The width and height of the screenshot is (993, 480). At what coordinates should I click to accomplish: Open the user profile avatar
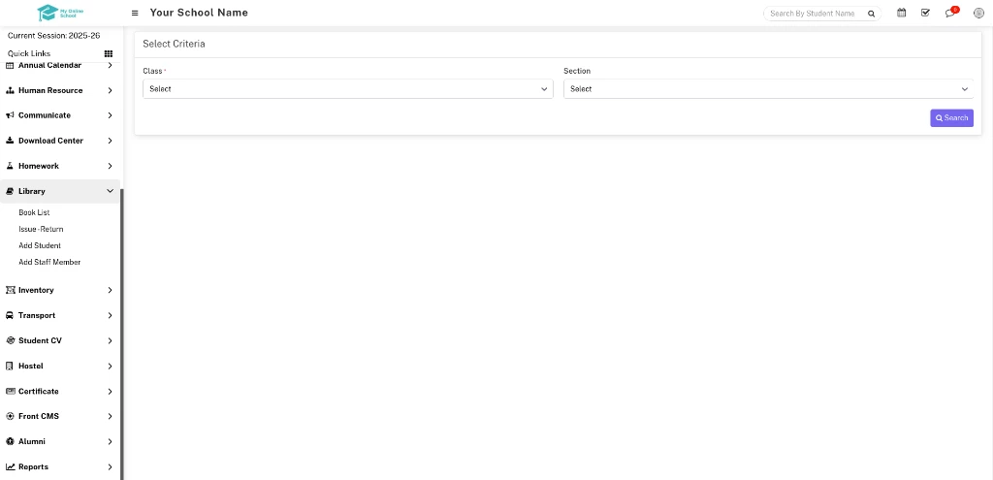[977, 13]
